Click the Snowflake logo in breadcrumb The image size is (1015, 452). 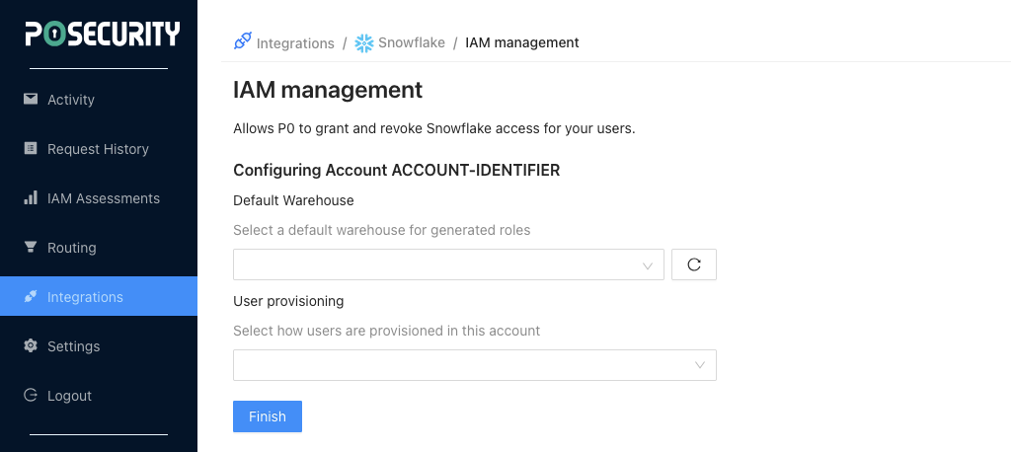(x=364, y=43)
